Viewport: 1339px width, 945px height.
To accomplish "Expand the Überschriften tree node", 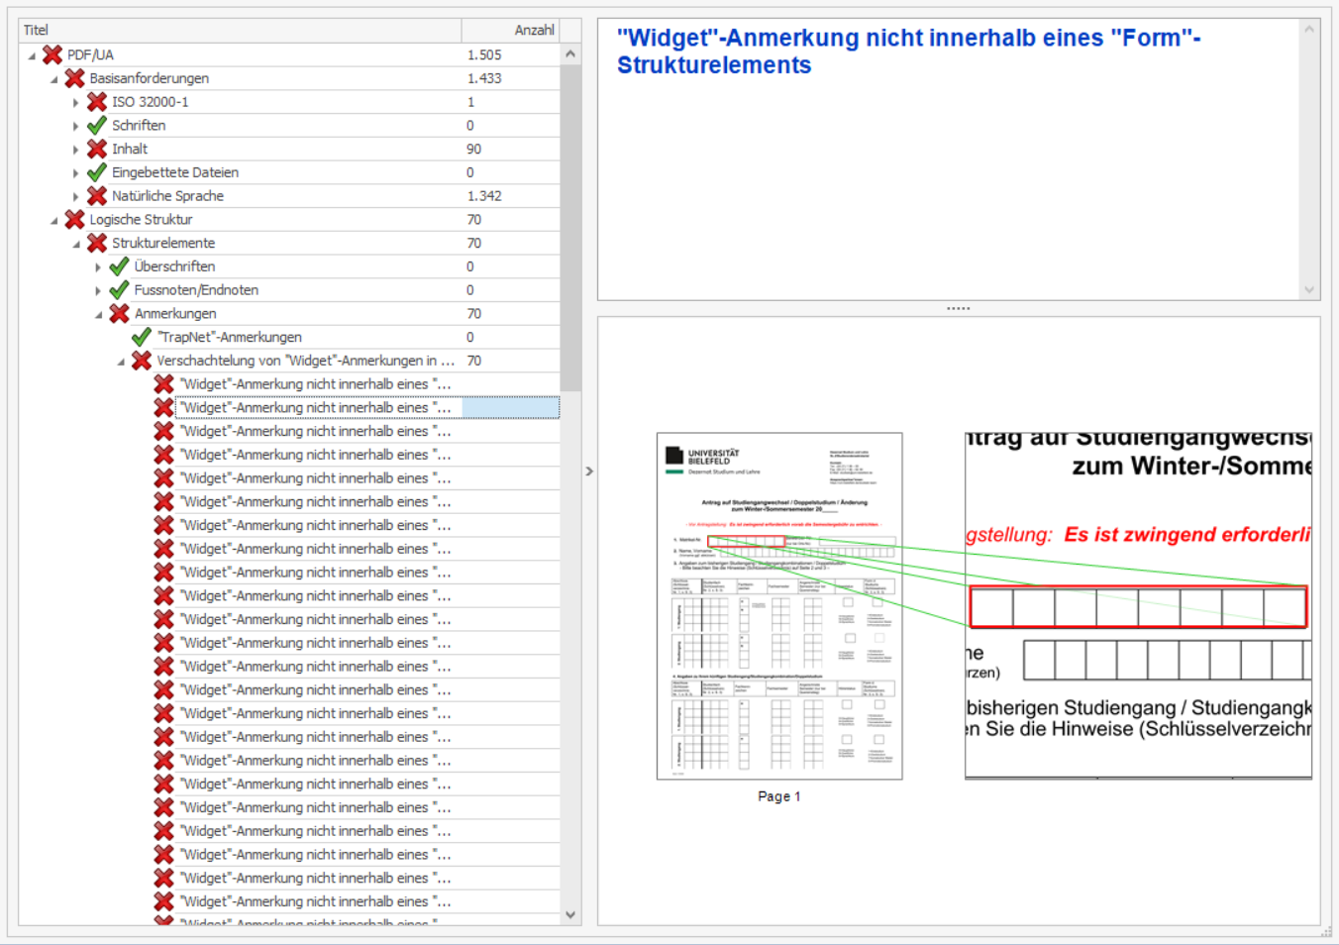I will pyautogui.click(x=98, y=267).
